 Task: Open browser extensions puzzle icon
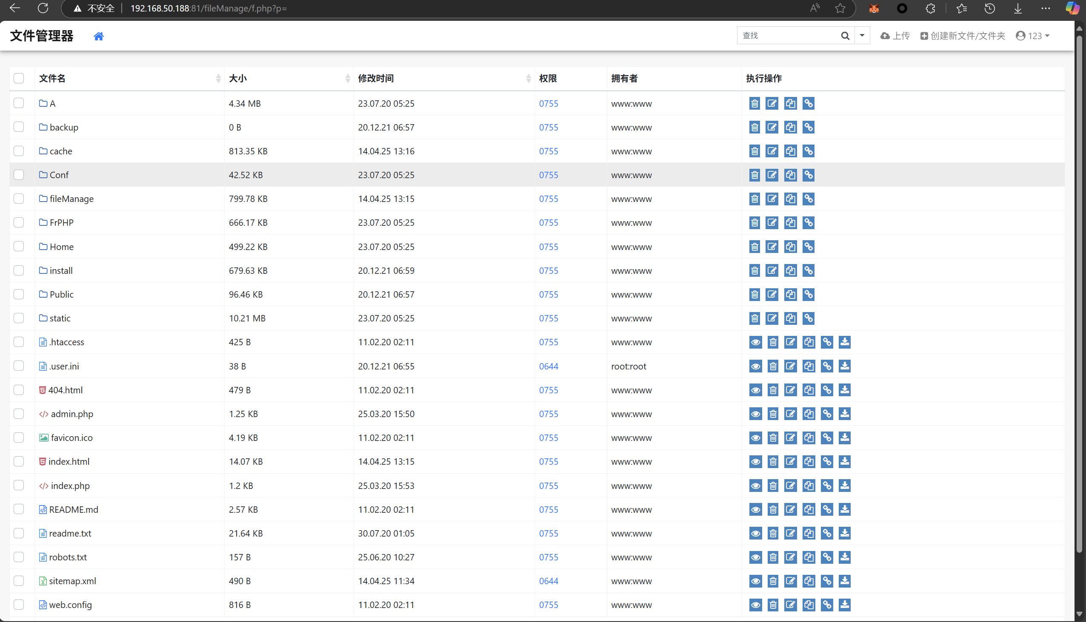pyautogui.click(x=930, y=8)
